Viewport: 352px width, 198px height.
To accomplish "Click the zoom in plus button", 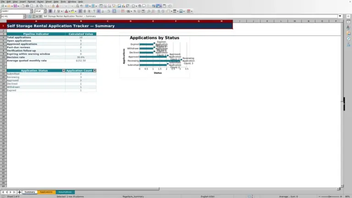I will point(341,197).
